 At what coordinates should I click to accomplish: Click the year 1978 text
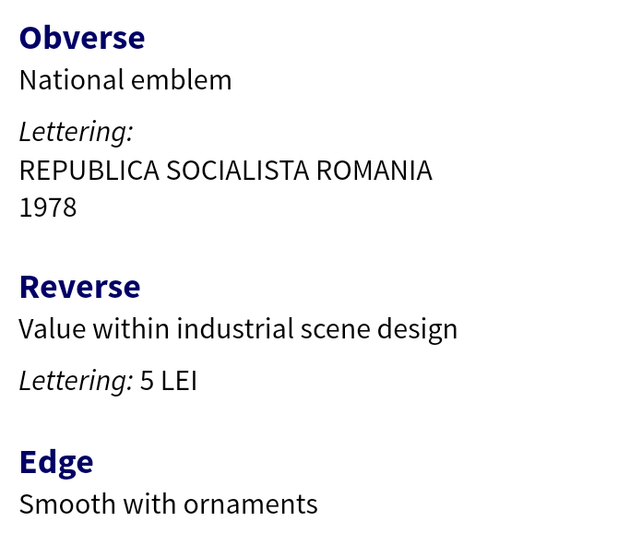click(x=48, y=207)
